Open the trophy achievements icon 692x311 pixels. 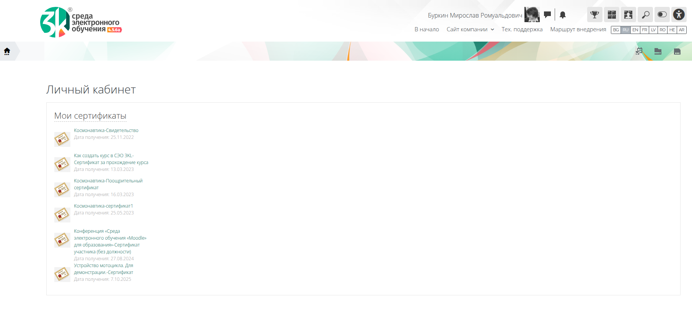594,15
